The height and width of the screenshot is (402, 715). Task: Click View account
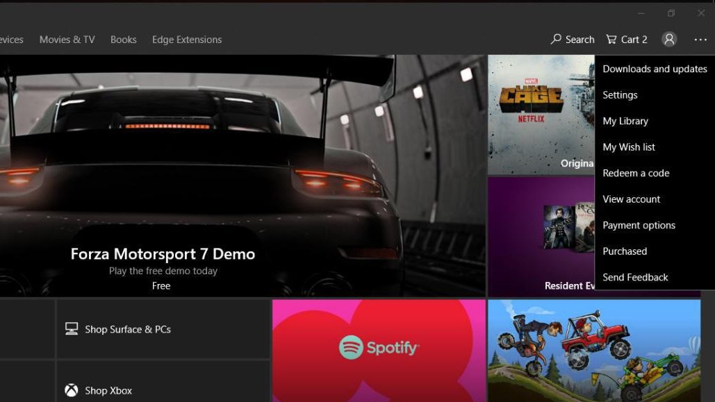click(x=631, y=199)
